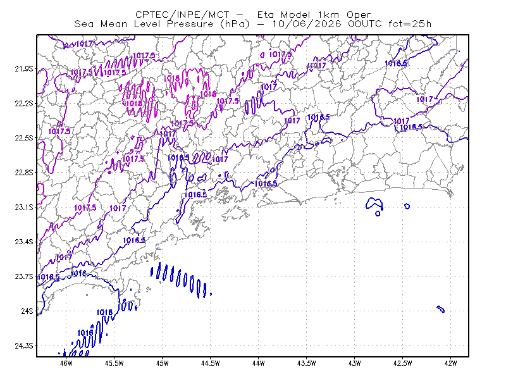Click the CPTEC/INPE/MCT title text
506x391 pixels.
tap(182, 15)
